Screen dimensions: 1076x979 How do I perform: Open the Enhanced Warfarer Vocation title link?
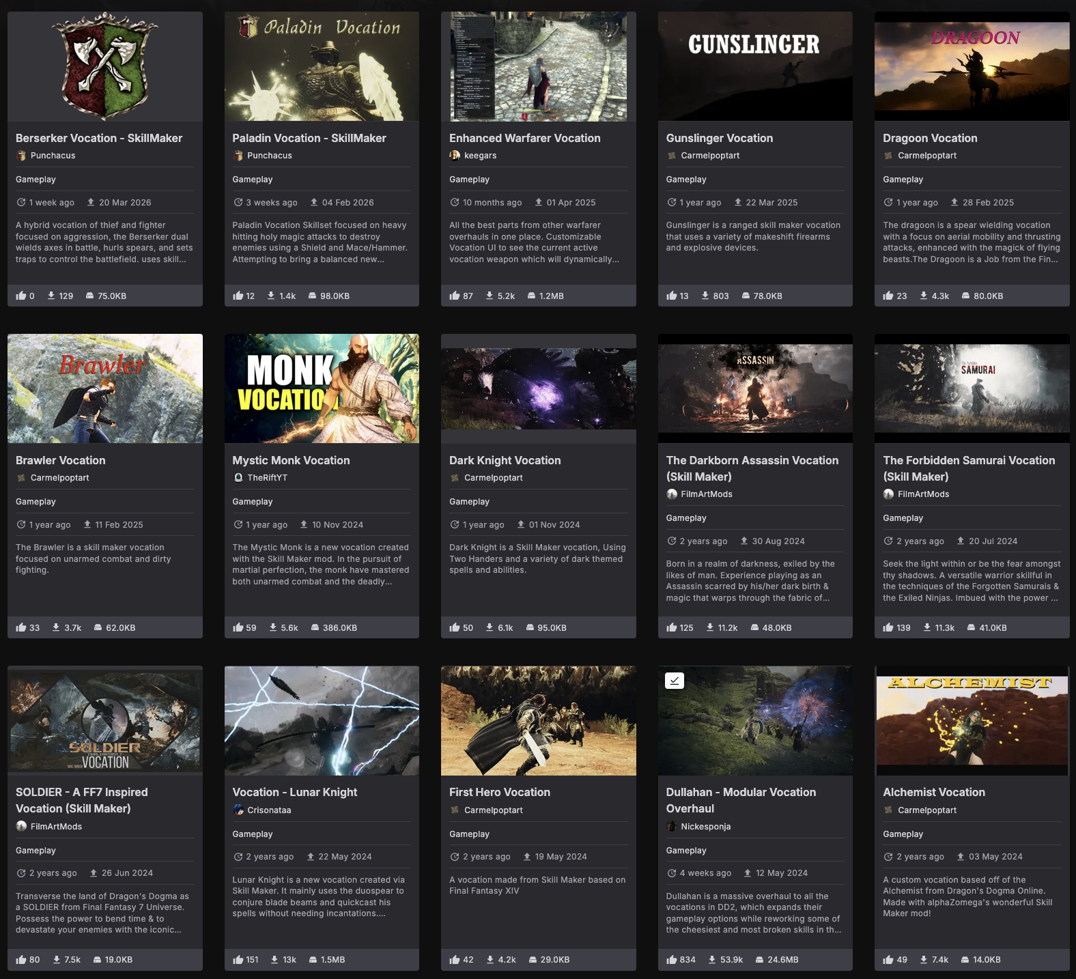(525, 138)
